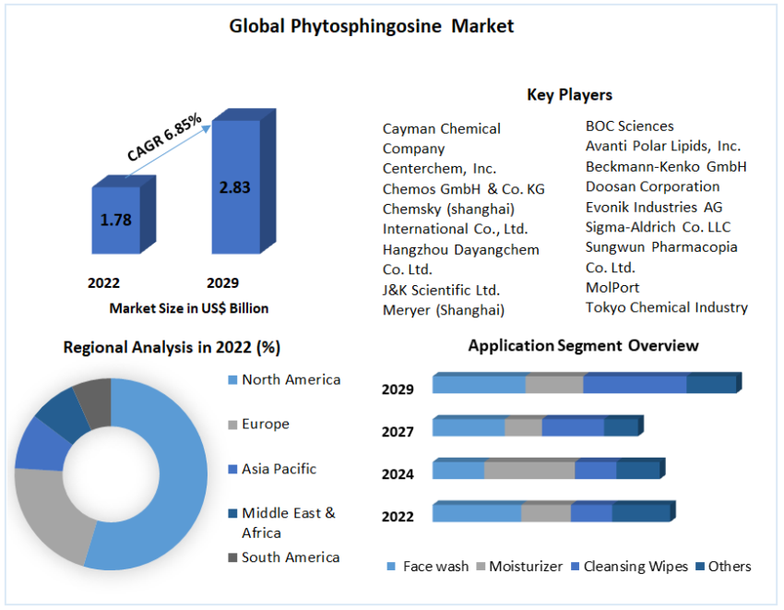Click the 2027 label in Application Segment chart

click(x=398, y=432)
